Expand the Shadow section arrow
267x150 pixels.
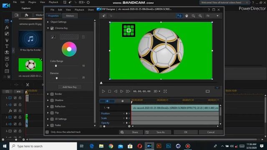pyautogui.click(x=48, y=100)
